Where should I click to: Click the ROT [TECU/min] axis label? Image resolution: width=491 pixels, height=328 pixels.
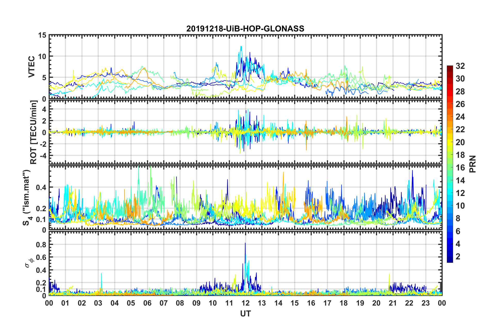pos(34,132)
